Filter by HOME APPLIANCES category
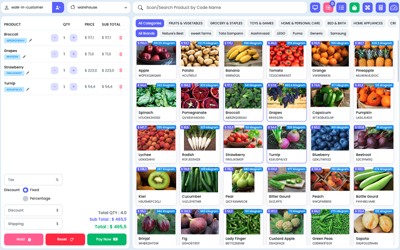400x250 pixels. click(x=368, y=23)
